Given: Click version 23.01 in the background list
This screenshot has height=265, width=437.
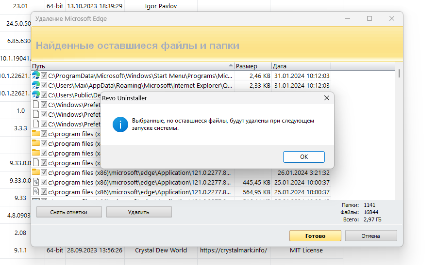Looking at the screenshot, I should pyautogui.click(x=20, y=6).
